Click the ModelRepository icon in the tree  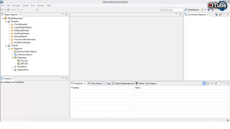(x=6, y=18)
